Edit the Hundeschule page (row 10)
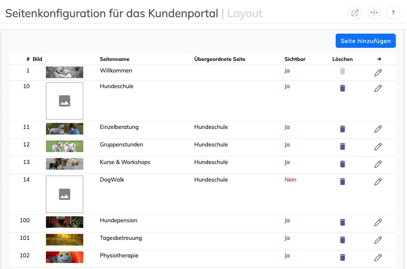Image resolution: width=407 pixels, height=269 pixels. 378,88
